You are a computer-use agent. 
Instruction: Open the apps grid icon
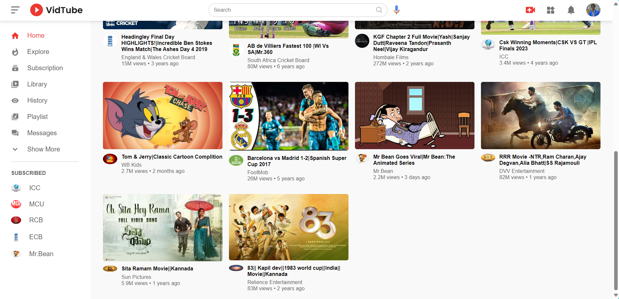[550, 10]
